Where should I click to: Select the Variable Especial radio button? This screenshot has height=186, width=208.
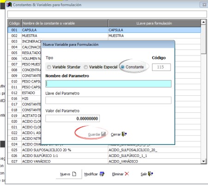click(86, 67)
